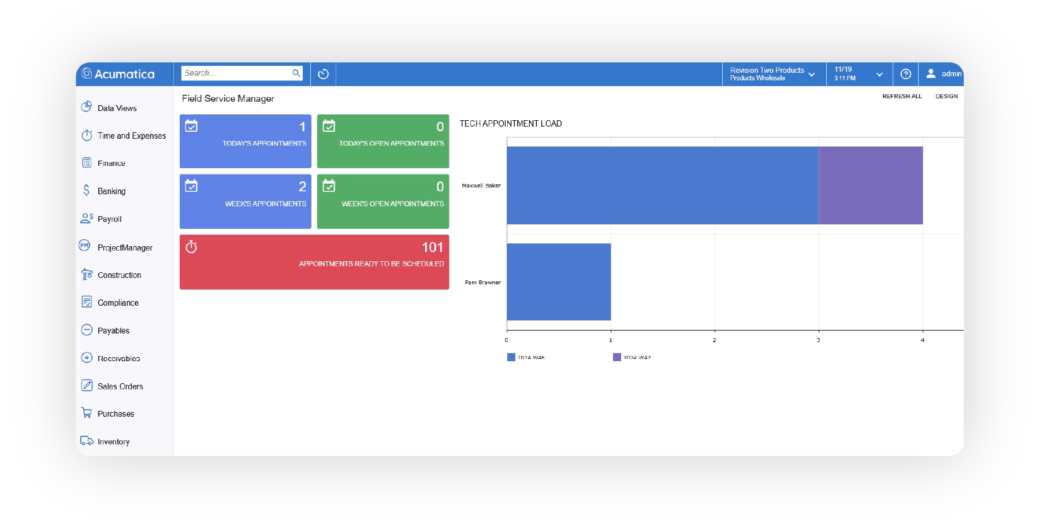Click the Payables label in sidebar
This screenshot has width=1040, height=523.
point(113,331)
